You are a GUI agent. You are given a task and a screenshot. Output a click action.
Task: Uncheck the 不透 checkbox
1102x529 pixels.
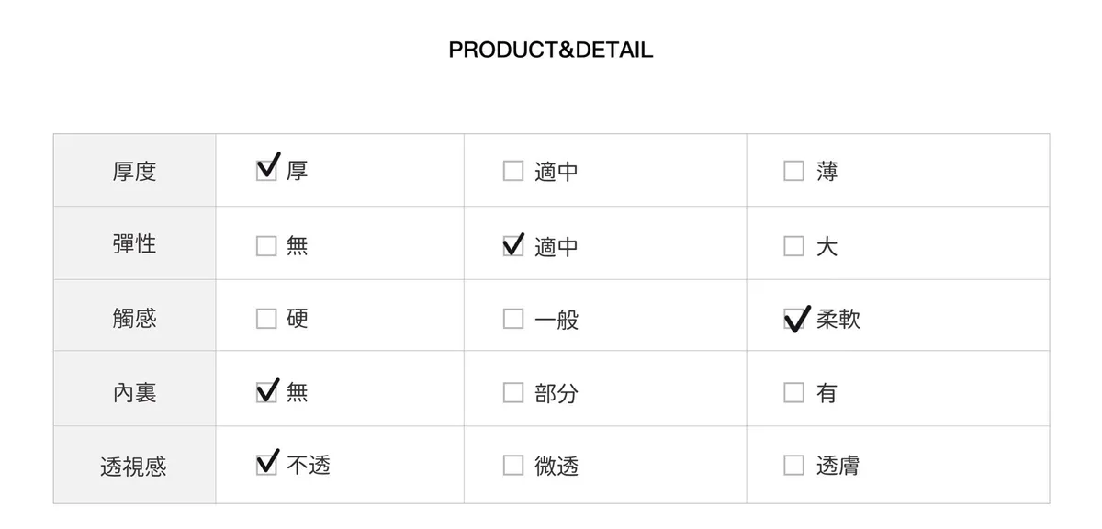266,466
